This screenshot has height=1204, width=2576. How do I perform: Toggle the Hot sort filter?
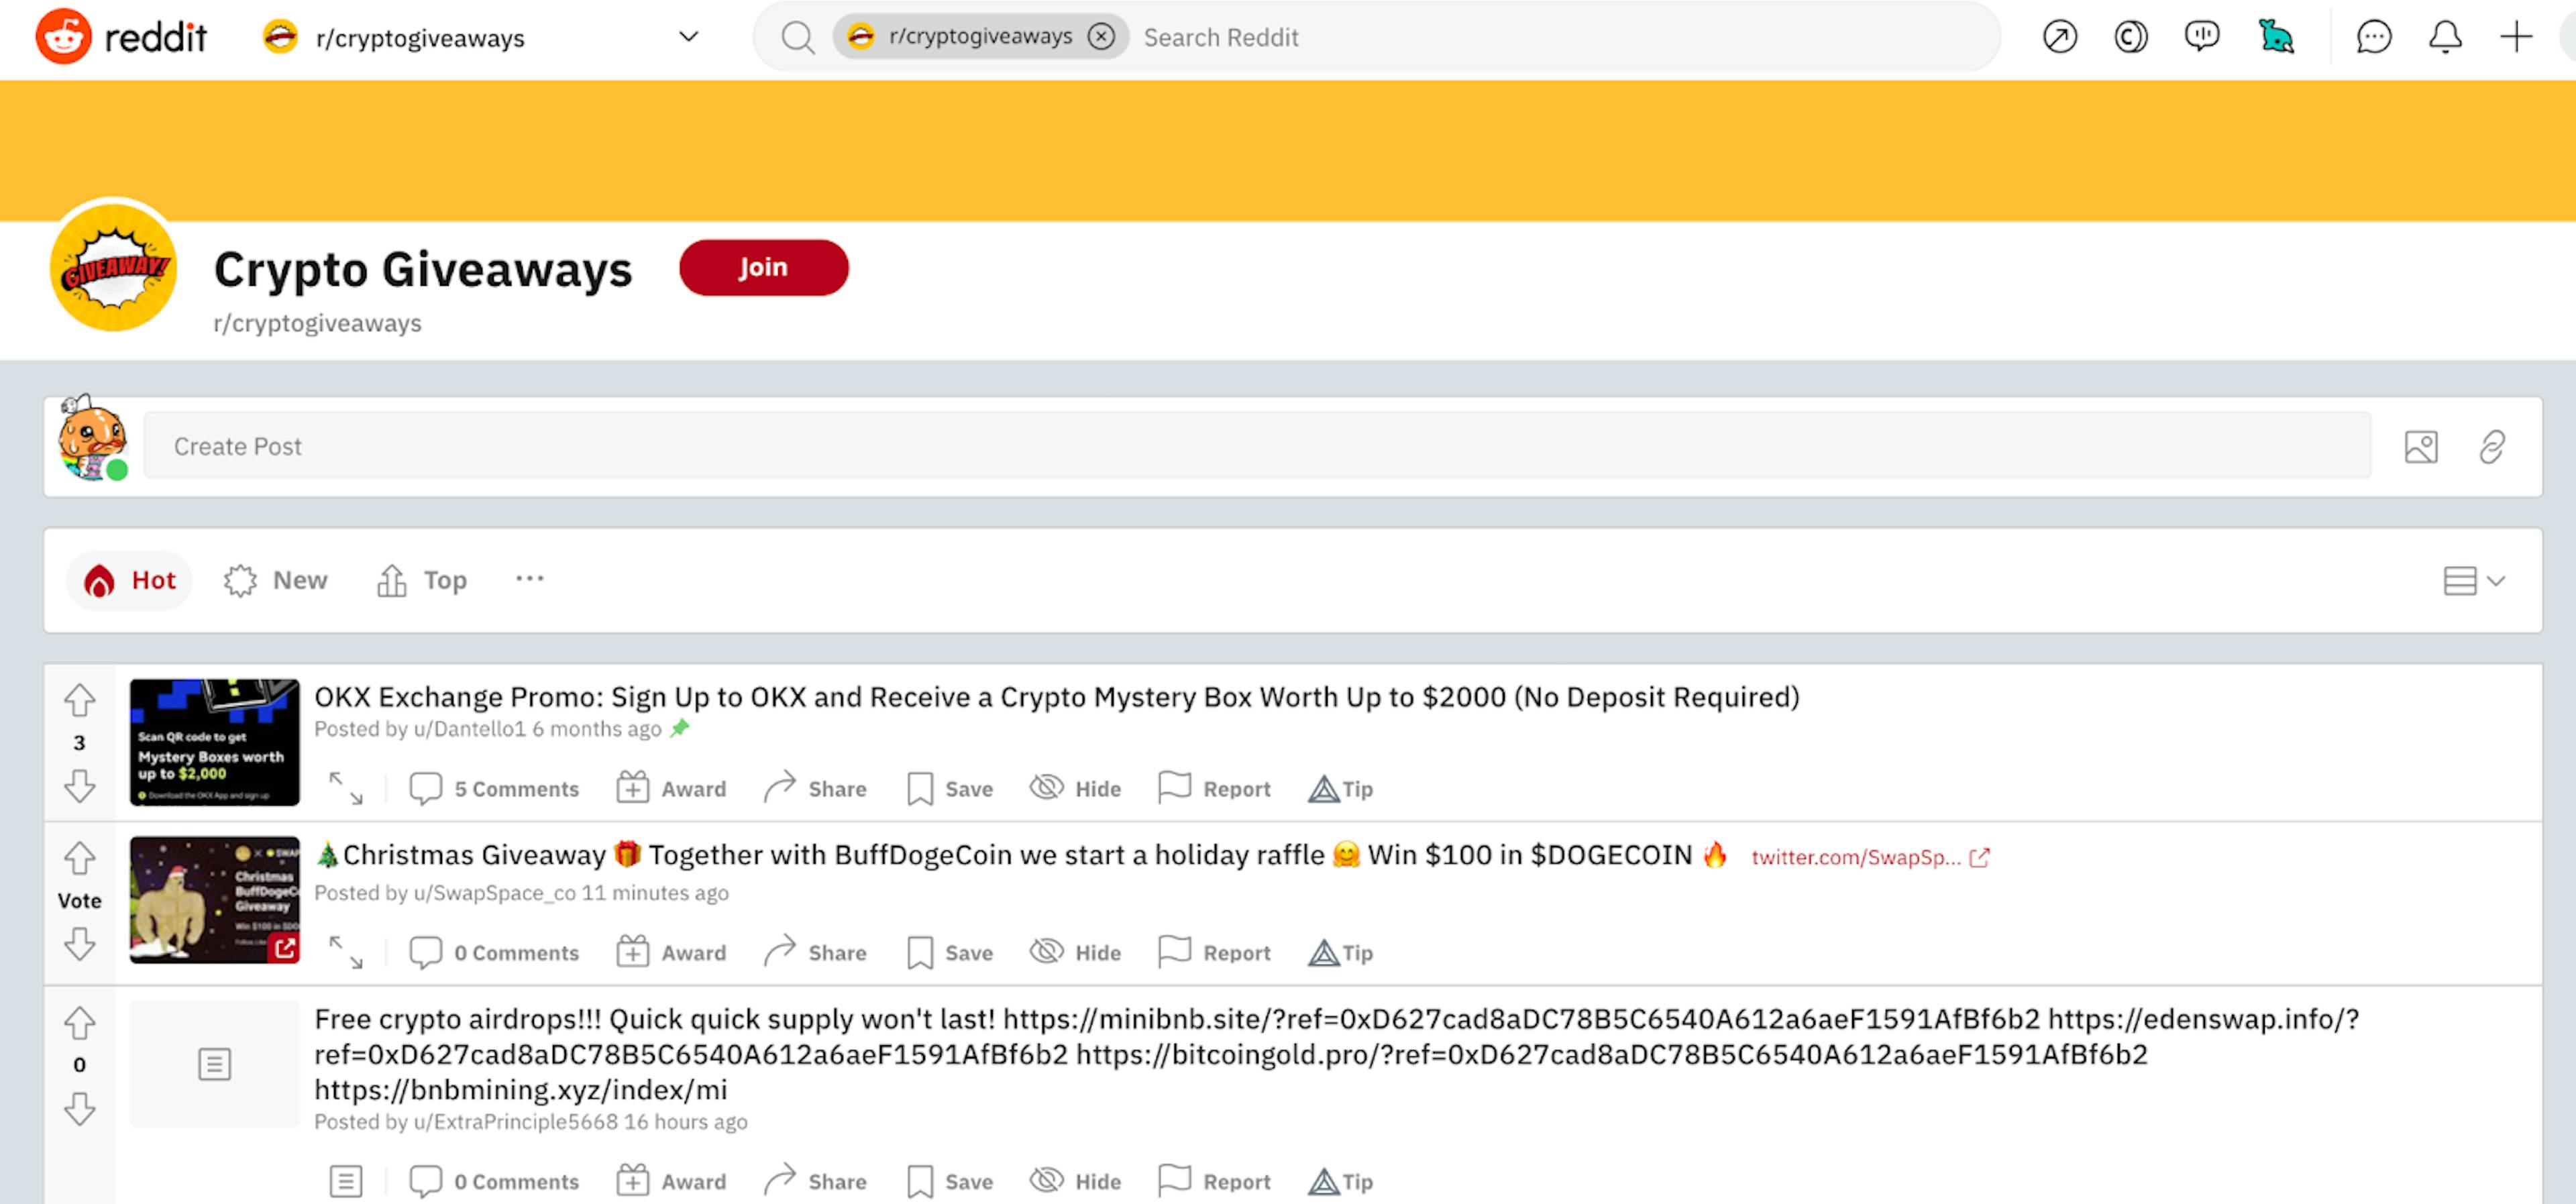131,578
